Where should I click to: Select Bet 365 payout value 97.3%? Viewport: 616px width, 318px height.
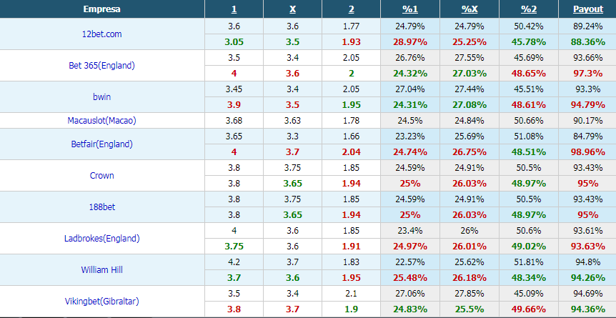pyautogui.click(x=587, y=74)
